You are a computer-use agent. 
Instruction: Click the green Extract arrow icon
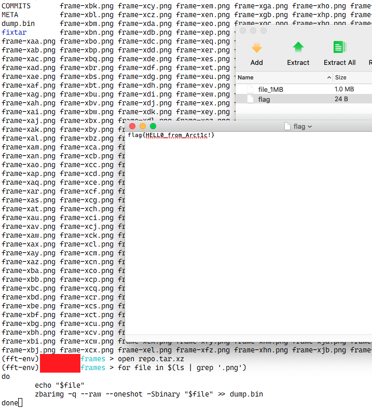point(298,48)
